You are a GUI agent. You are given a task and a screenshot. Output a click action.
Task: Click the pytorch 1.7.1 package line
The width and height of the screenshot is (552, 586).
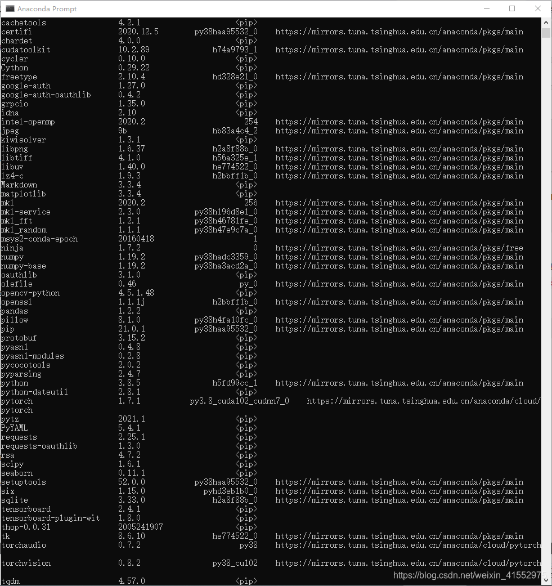click(271, 401)
